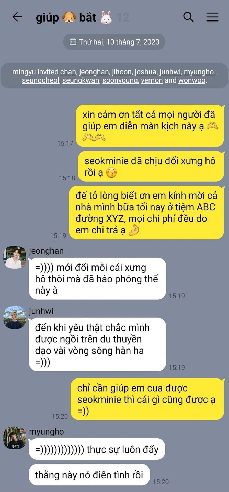This screenshot has width=229, height=492.
Task: Select message about tiệm ABC đường XYZ
Action: [x=147, y=213]
